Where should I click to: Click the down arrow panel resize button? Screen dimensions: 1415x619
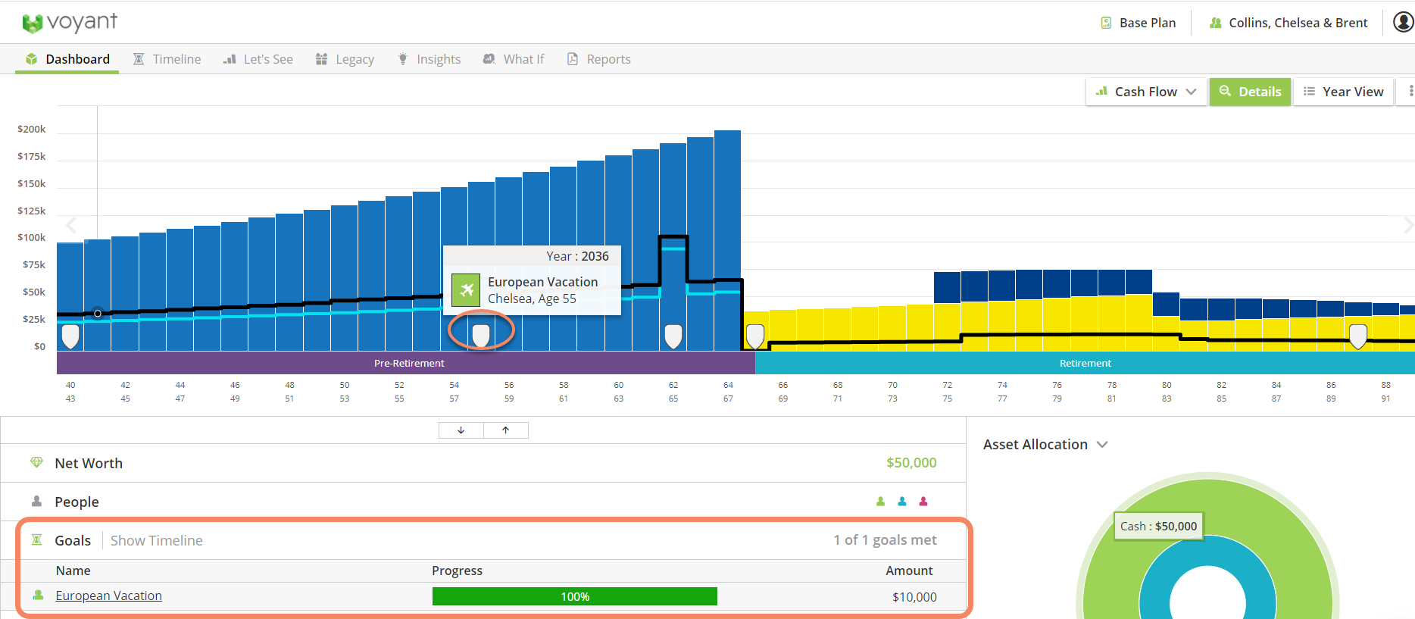point(461,430)
